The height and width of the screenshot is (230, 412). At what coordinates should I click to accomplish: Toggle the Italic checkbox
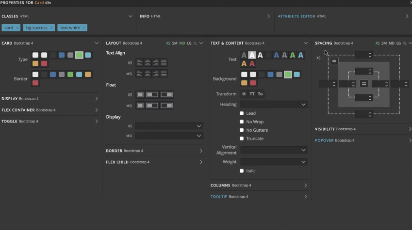242,171
